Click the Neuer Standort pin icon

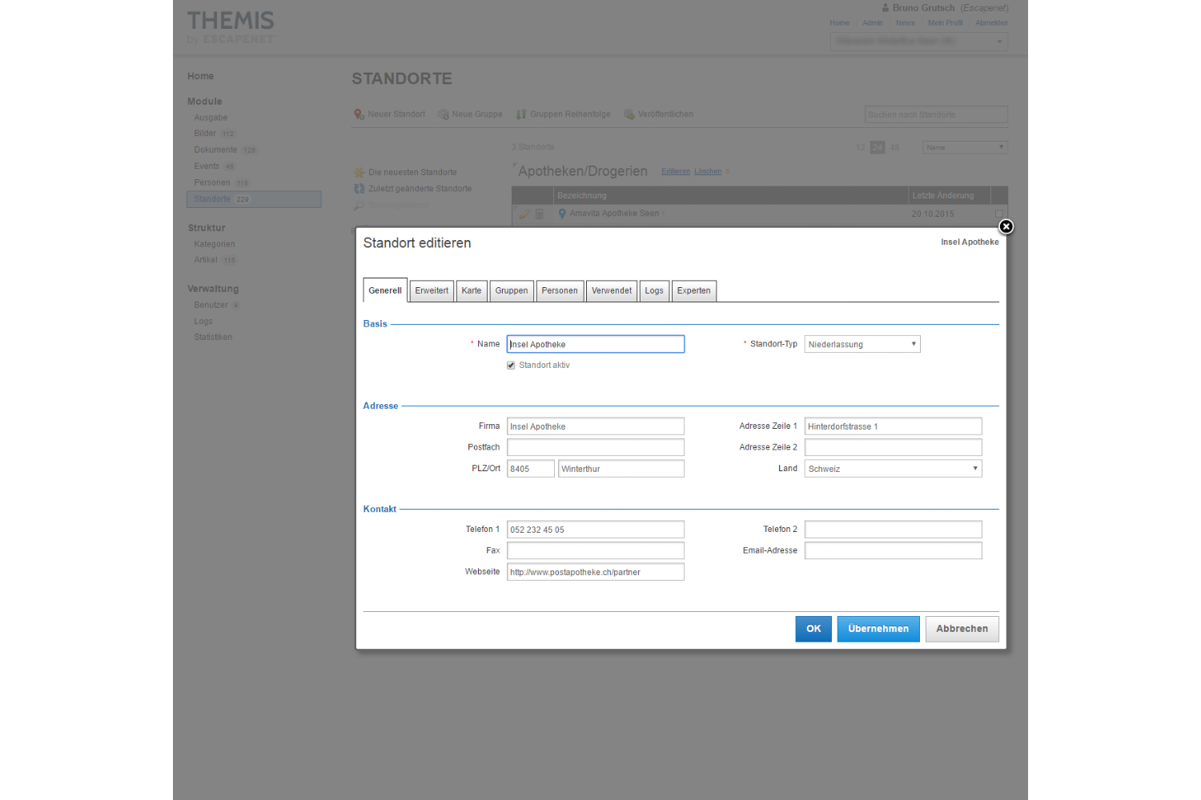(359, 114)
